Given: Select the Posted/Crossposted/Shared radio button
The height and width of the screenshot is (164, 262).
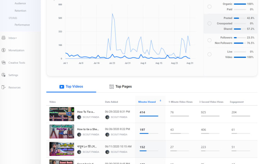Looking at the screenshot, I should pyautogui.click(x=209, y=24).
